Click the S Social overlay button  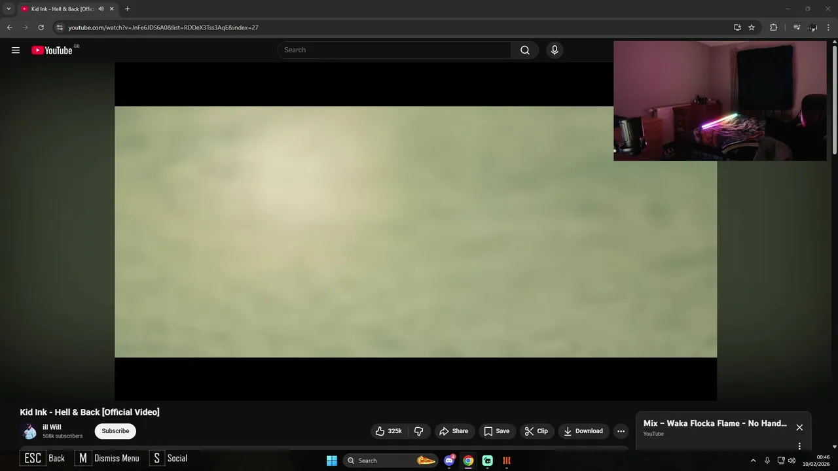point(169,459)
